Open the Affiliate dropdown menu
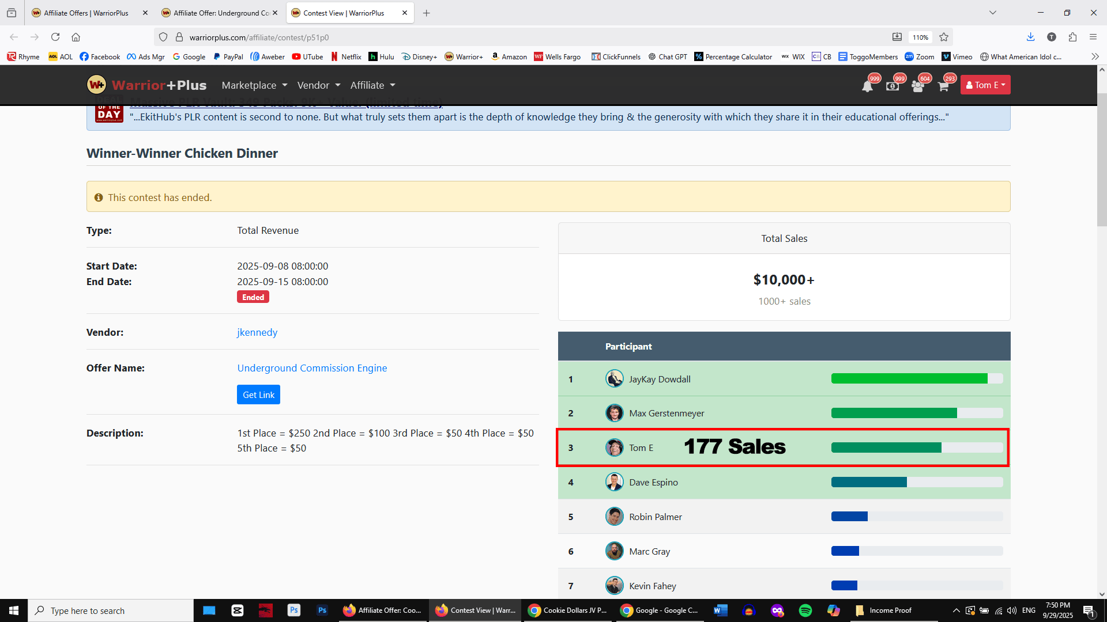 click(x=372, y=85)
